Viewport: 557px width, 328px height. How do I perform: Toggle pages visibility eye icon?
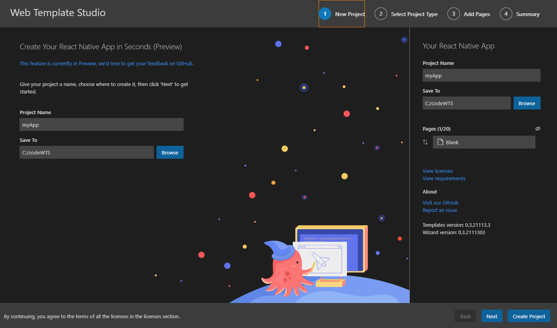(538, 129)
